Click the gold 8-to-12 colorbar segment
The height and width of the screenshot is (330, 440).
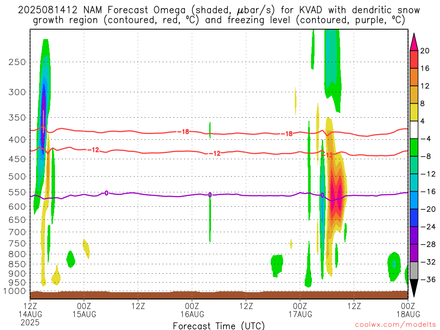click(x=414, y=95)
